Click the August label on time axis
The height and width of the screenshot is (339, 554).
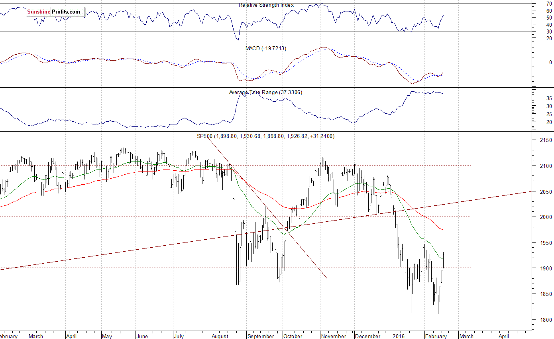[220, 336]
